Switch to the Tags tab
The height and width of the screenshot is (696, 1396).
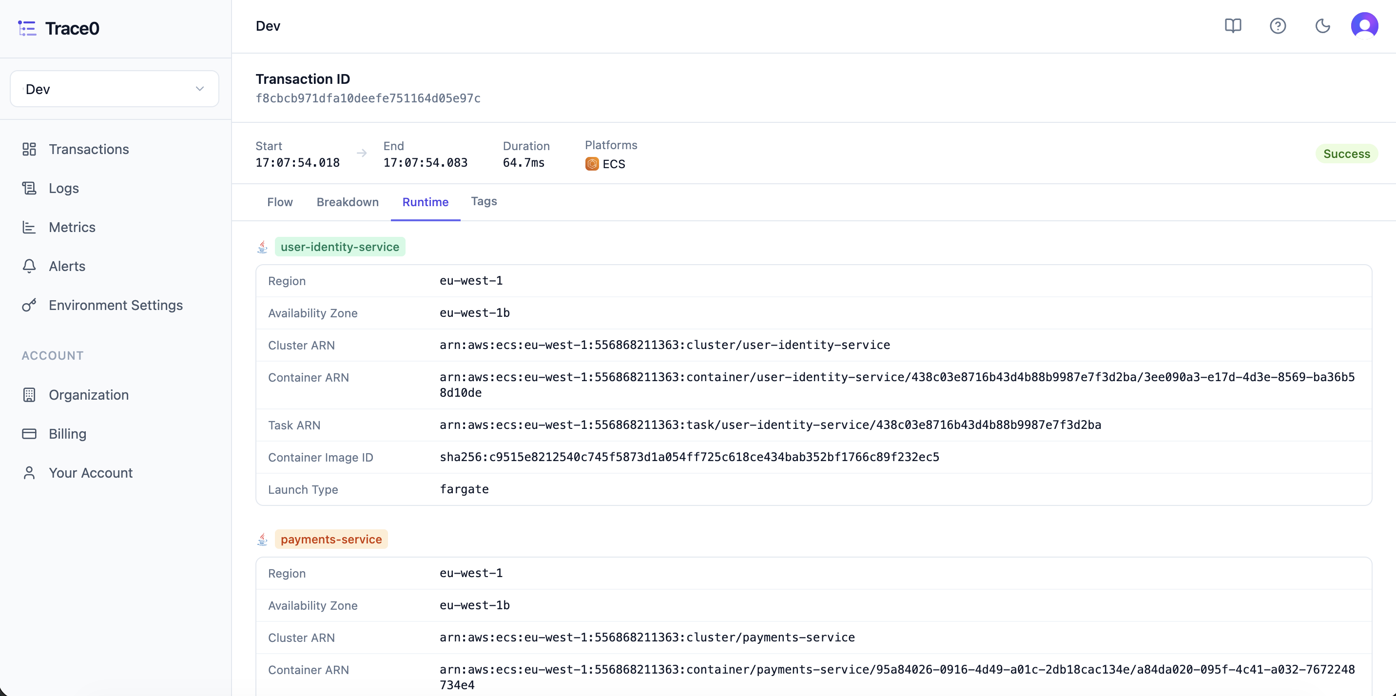click(484, 201)
